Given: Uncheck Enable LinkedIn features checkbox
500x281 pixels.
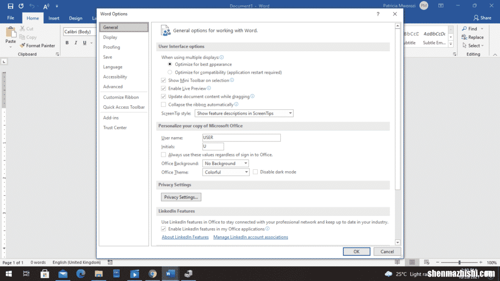Looking at the screenshot, I should pos(164,229).
